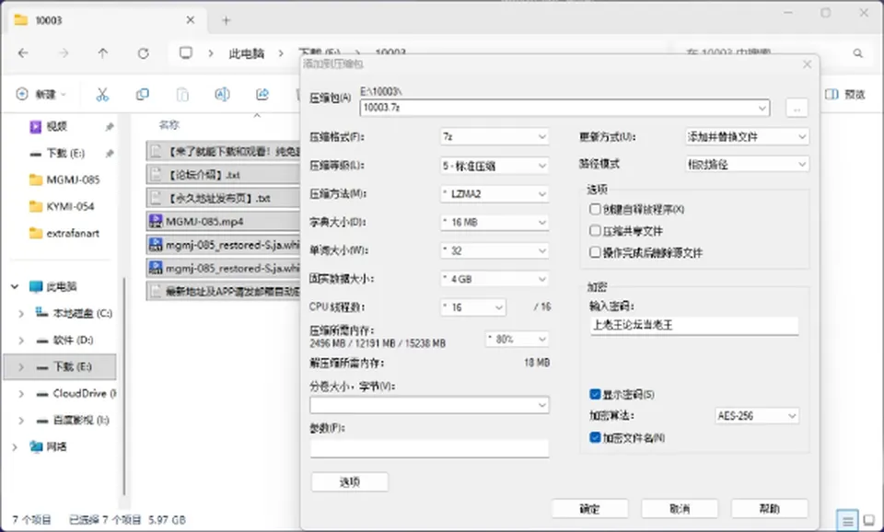Open the 压缩方法 dropdown showing LZMA2

pos(494,194)
